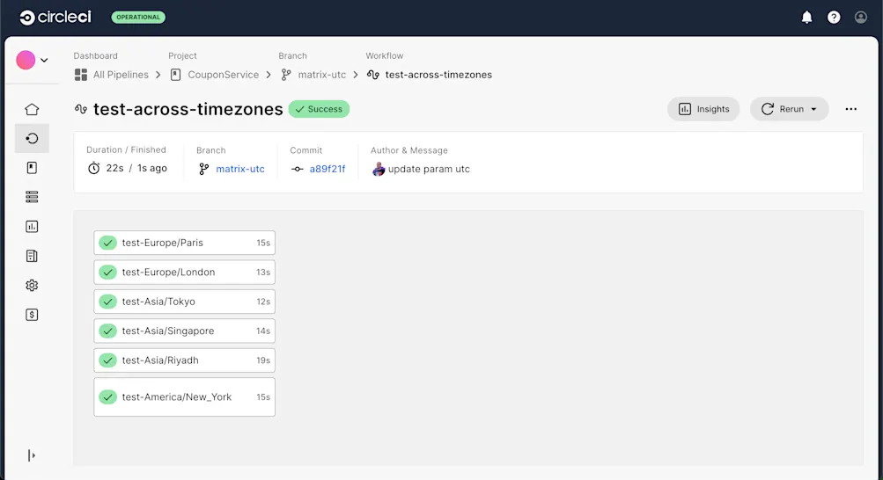Open Insights chart icon in the sidebar
Image resolution: width=883 pixels, height=480 pixels.
click(x=32, y=227)
